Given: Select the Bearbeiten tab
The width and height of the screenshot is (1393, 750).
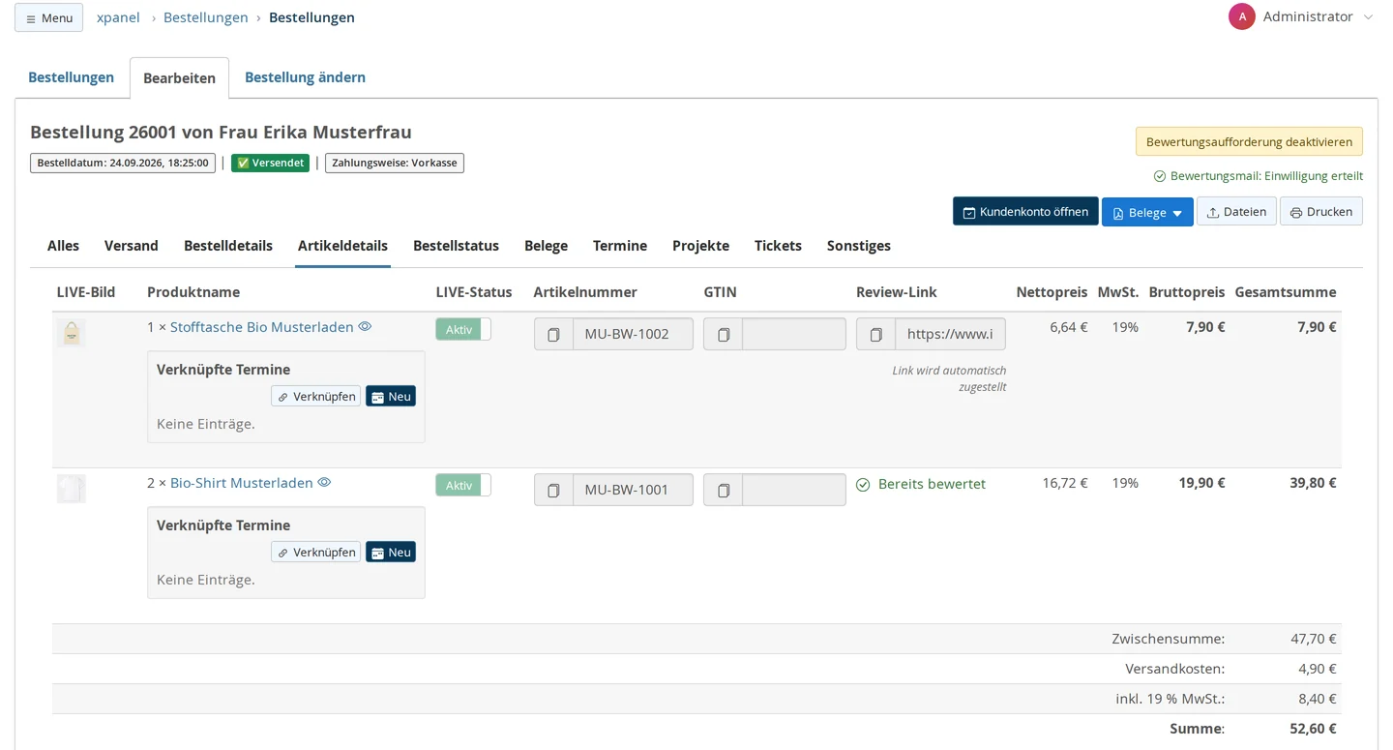Looking at the screenshot, I should [179, 78].
